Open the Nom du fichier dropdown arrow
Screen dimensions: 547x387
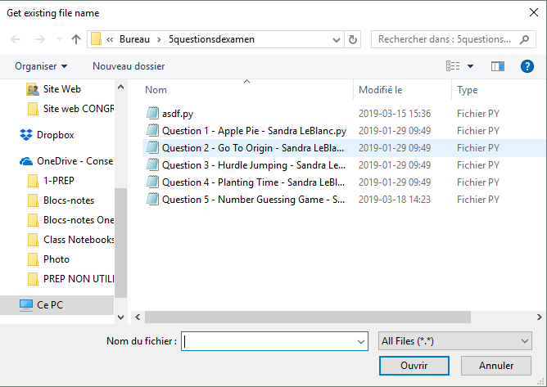[x=361, y=342]
